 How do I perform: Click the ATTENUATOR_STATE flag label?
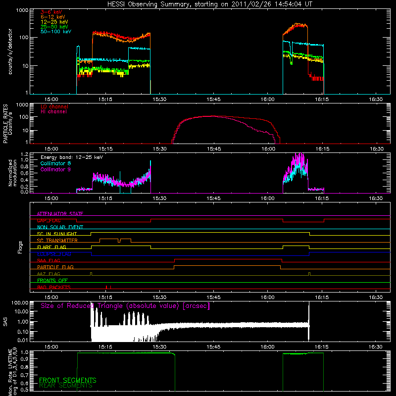coord(60,214)
